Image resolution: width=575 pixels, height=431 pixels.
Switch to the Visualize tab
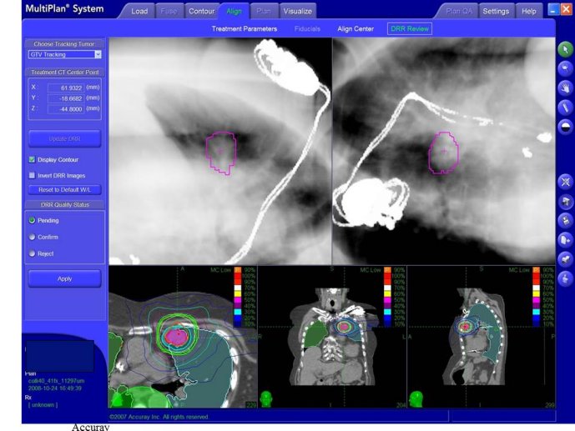pos(297,12)
